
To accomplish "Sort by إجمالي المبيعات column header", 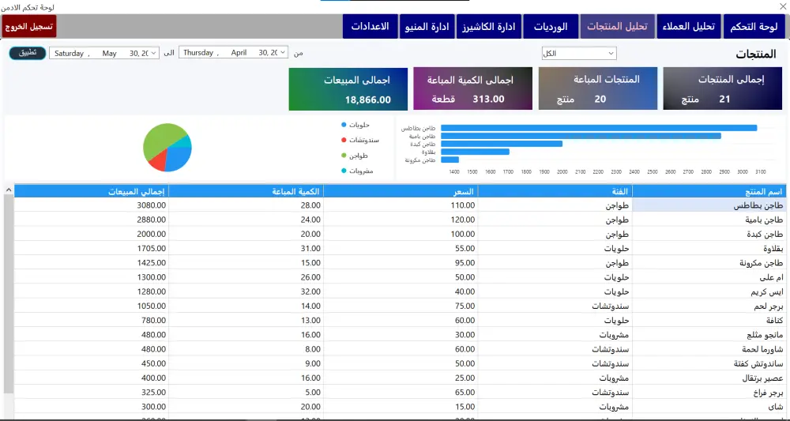I will click(91, 191).
